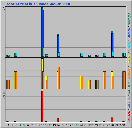The width and height of the screenshot is (132, 128).
Task: Click the day label '20' on the axis
Action: pos(81,125)
